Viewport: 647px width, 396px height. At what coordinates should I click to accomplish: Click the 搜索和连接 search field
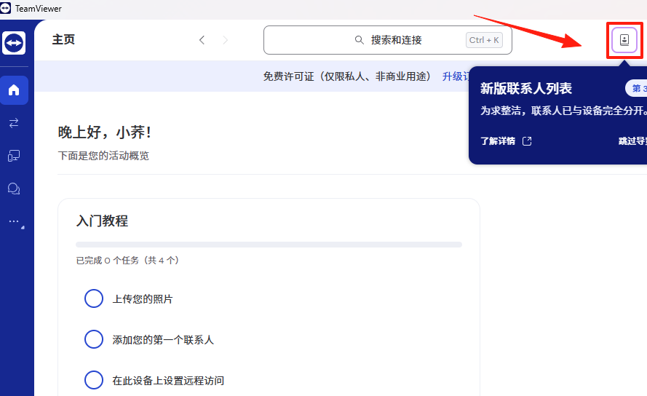point(387,40)
